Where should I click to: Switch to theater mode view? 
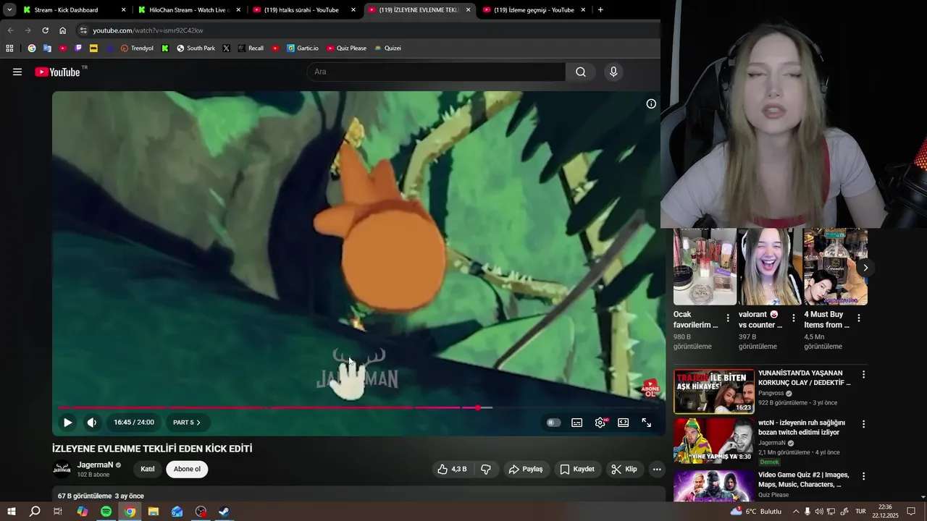(x=624, y=423)
